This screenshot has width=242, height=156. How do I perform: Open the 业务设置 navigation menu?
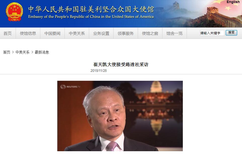click(101, 33)
